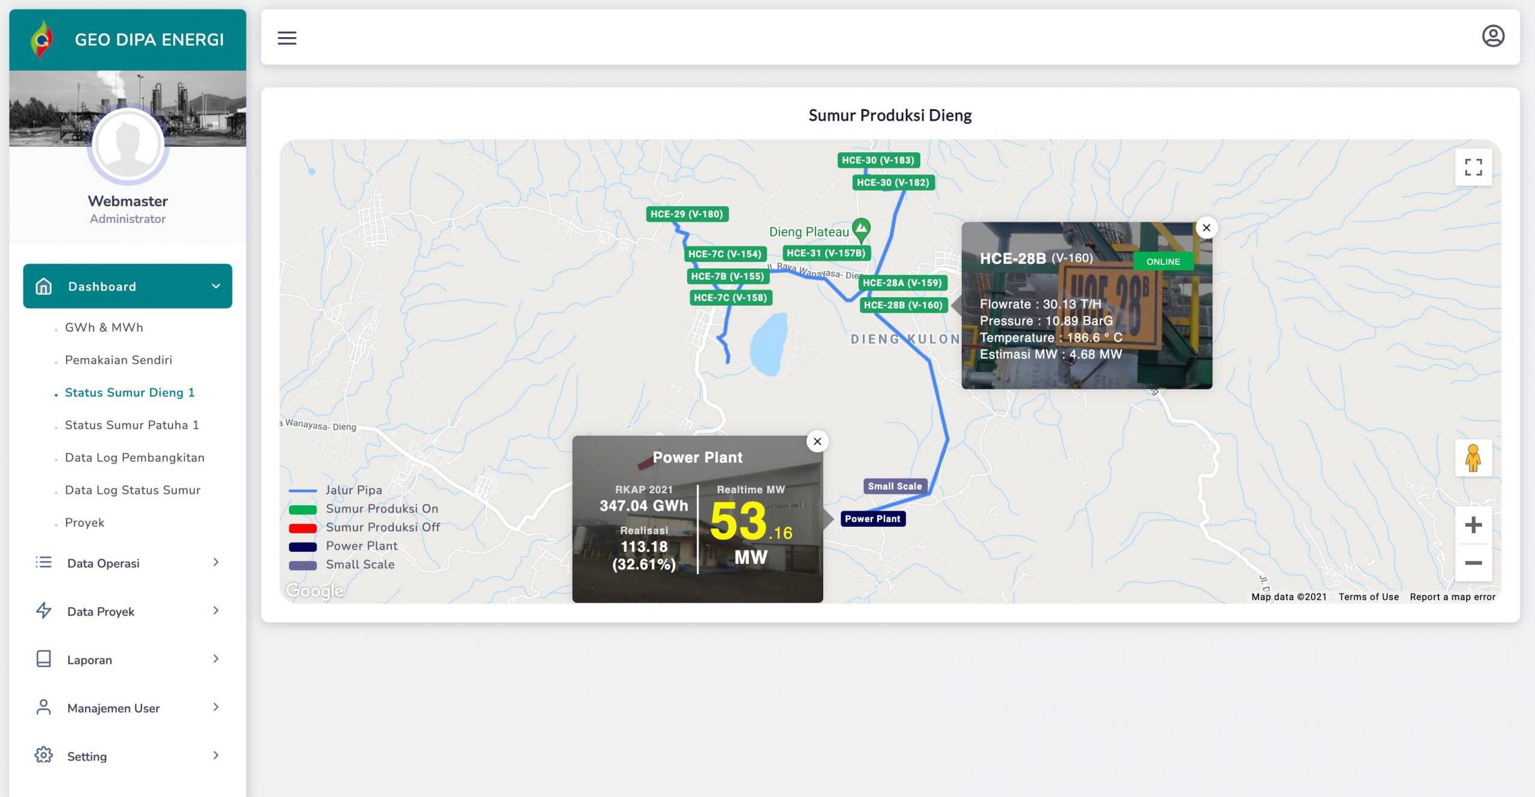Viewport: 1535px width, 797px height.
Task: Open Pemakaian Sendiri submenu item
Action: 118,360
